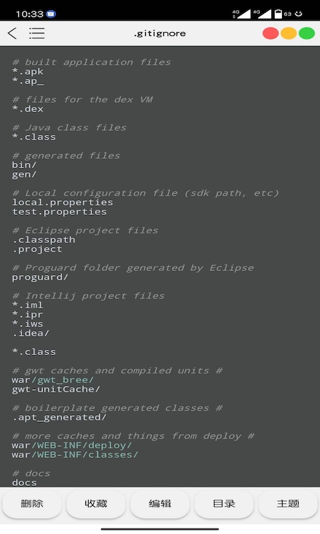Click the notification icon beside the clock
320x534 pixels.
click(51, 14)
